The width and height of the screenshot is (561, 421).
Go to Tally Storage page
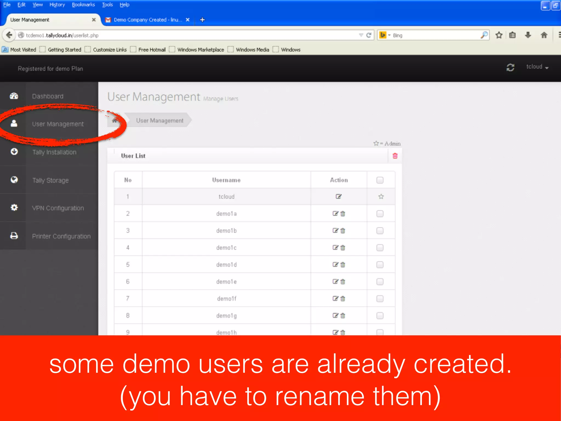tap(50, 180)
